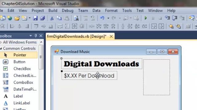Click the Paste icon
The width and height of the screenshot is (197, 110).
(x=66, y=18)
